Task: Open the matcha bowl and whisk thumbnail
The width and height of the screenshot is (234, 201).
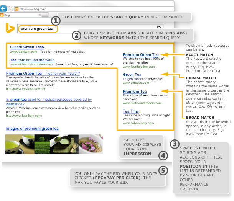Action: 64,144
